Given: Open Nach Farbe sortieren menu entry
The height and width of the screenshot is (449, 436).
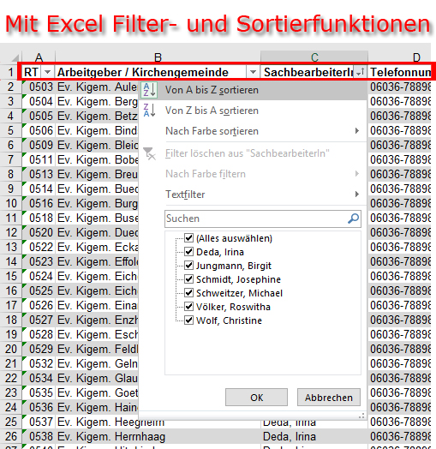Looking at the screenshot, I should coord(253,131).
